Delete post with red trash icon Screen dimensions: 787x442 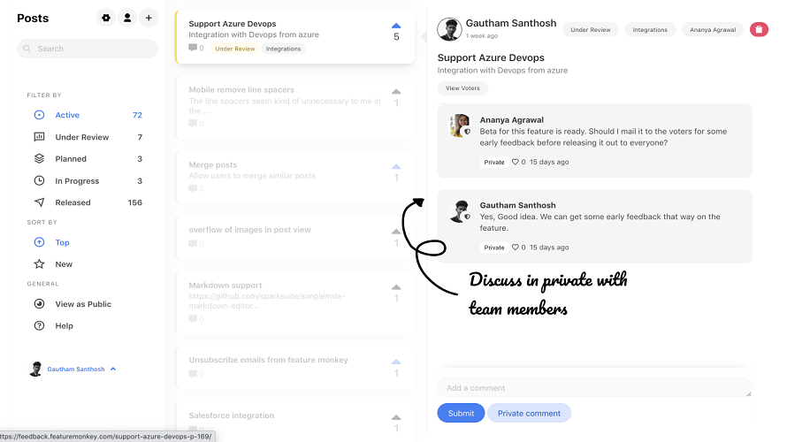[759, 29]
